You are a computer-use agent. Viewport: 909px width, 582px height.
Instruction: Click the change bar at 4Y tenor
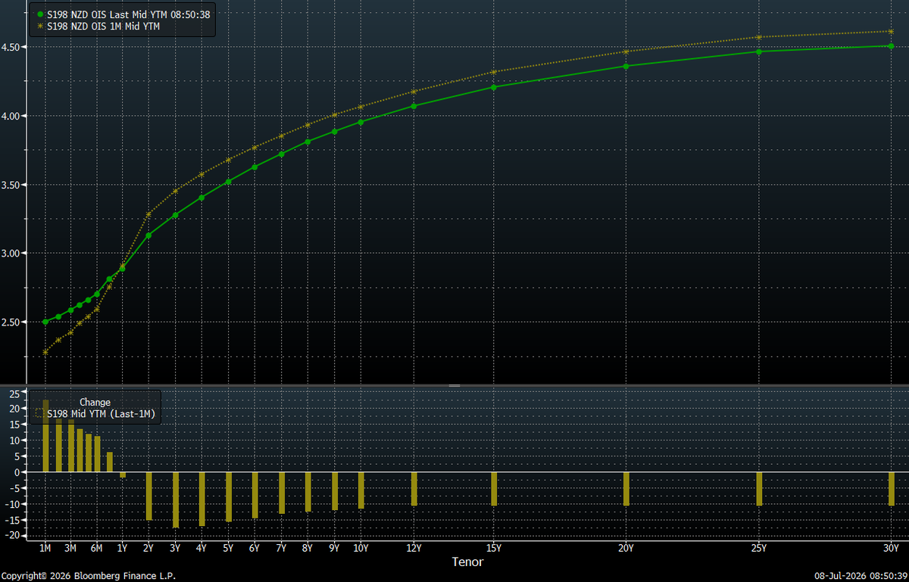202,500
